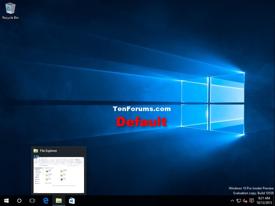Launch Microsoft Edge from the taskbar
Viewport: 275px width, 206px height.
(x=45, y=200)
